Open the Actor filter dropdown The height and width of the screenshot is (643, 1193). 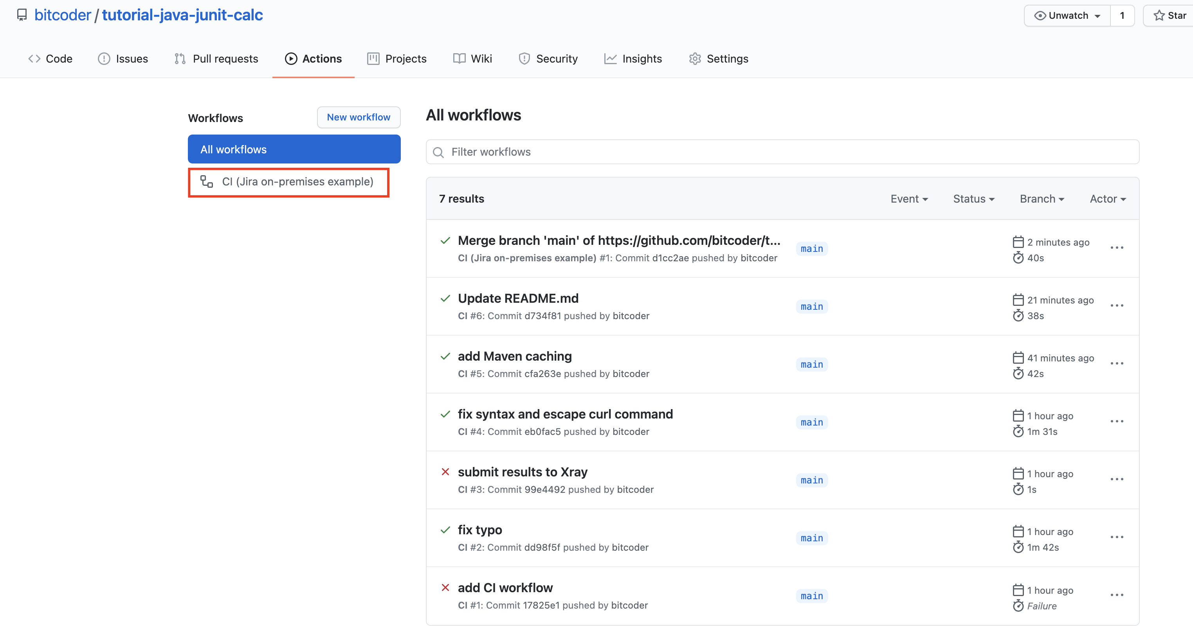pyautogui.click(x=1108, y=199)
